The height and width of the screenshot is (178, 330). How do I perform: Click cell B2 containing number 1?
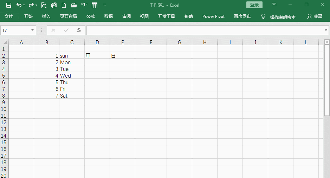46,56
